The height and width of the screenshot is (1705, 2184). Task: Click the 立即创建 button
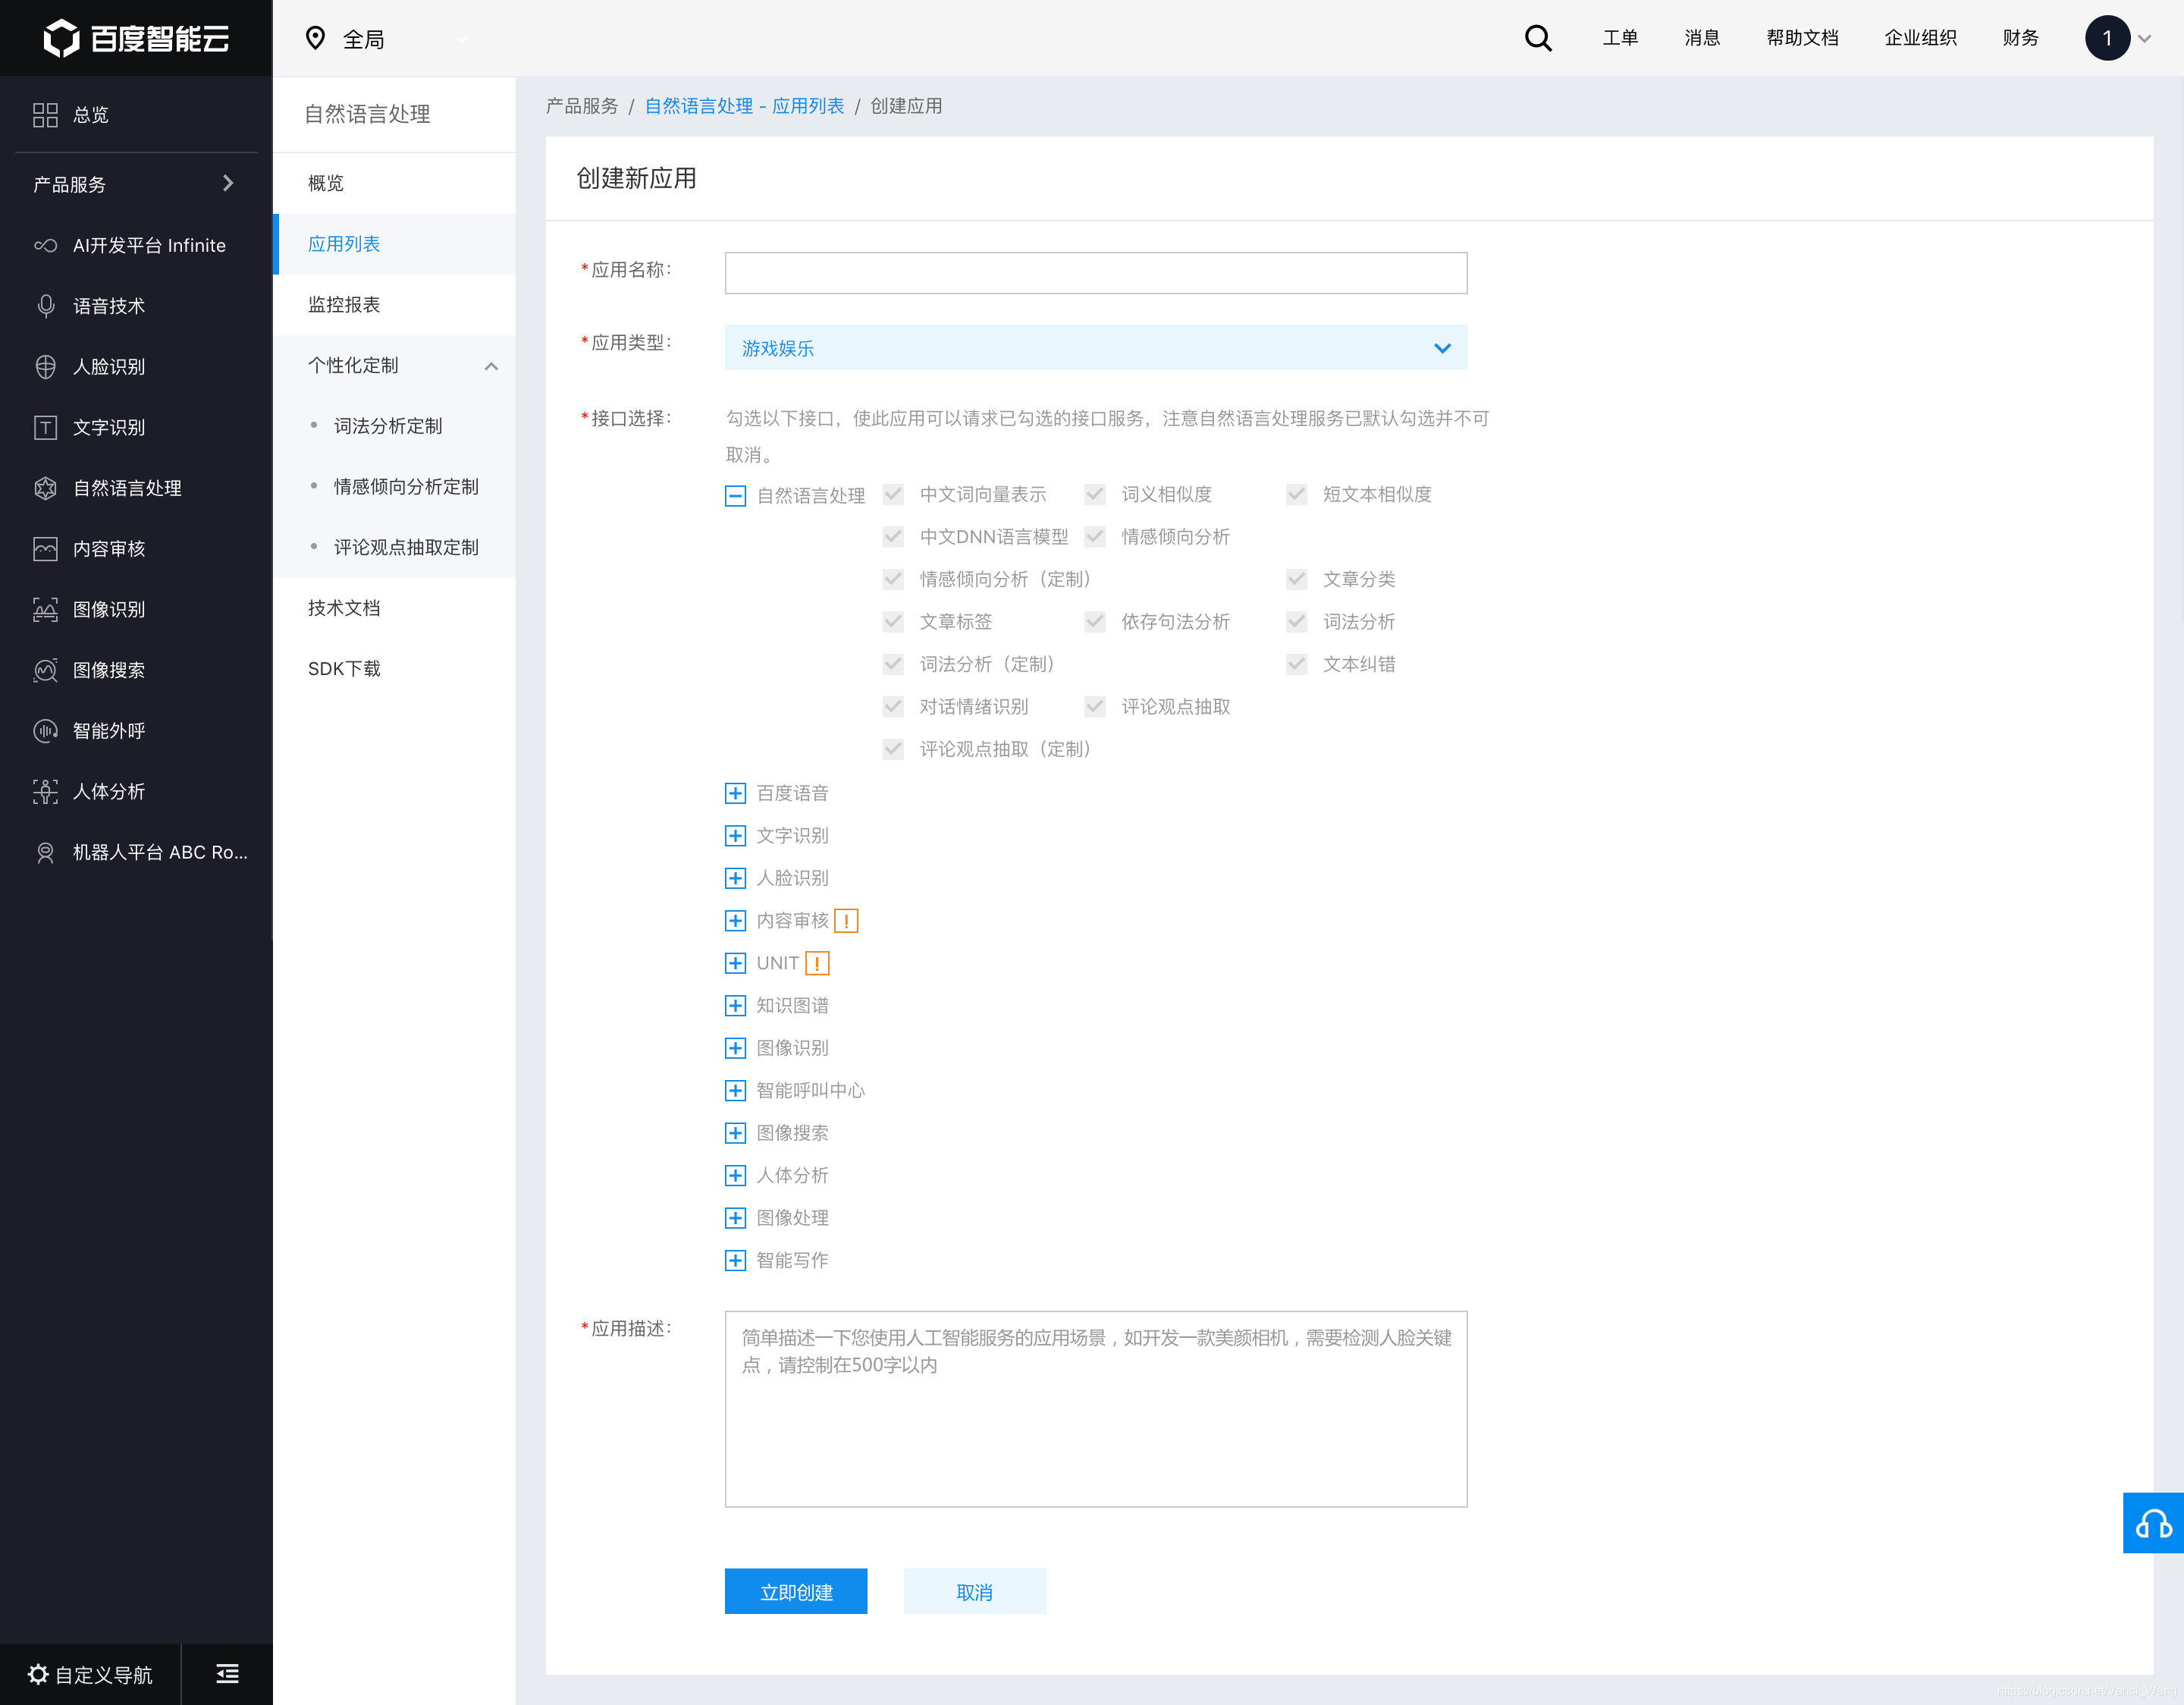point(795,1591)
